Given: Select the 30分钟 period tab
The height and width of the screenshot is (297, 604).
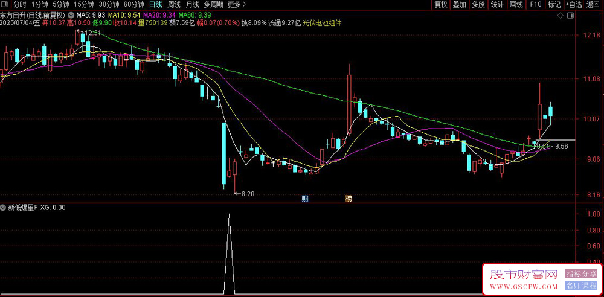Looking at the screenshot, I should [109, 5].
